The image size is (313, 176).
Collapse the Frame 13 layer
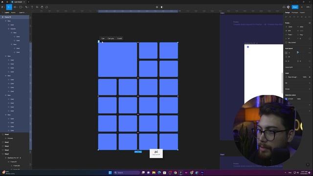tap(2, 17)
